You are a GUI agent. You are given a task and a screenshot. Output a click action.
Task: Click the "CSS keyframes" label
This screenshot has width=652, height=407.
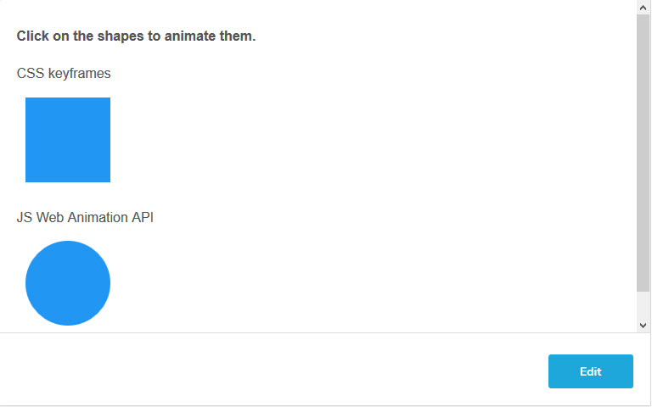pyautogui.click(x=64, y=74)
